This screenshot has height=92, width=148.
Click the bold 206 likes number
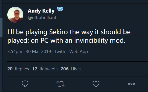65,69
